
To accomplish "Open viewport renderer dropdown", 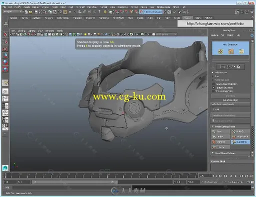I will [166, 34].
